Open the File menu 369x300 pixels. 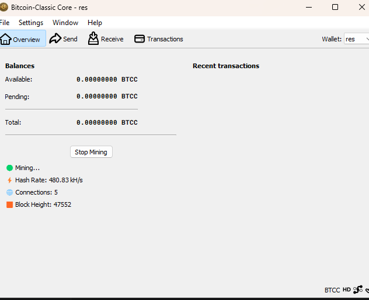(5, 23)
